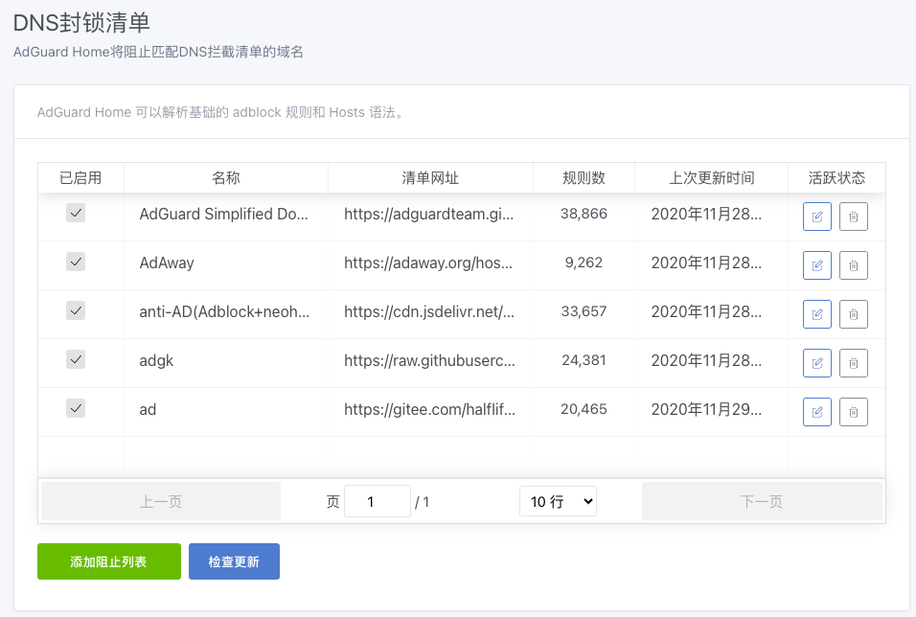Sort by the 名称 column header

coord(226,177)
